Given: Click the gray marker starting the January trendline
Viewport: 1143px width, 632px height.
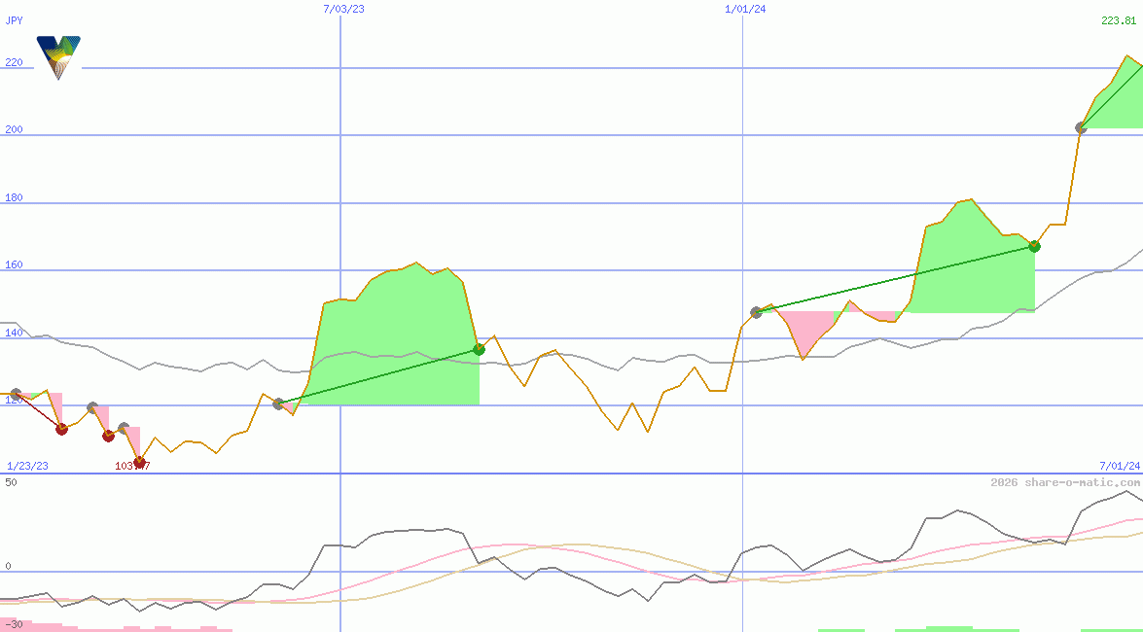Looking at the screenshot, I should pos(756,311).
